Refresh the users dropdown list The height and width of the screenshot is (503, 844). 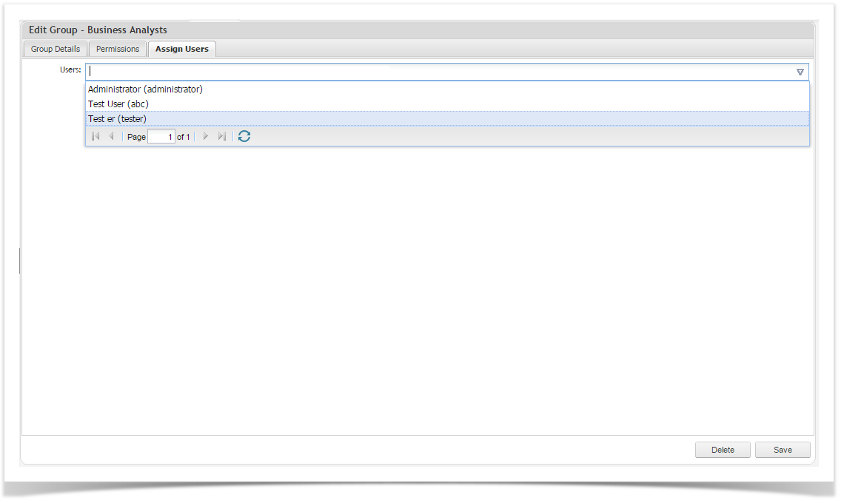pyautogui.click(x=244, y=137)
